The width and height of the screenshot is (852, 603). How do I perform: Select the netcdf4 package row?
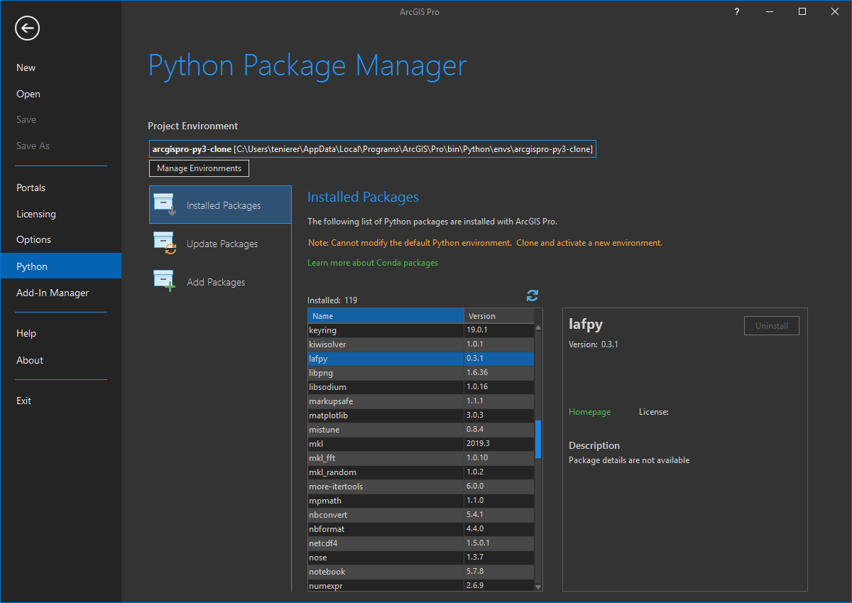[x=421, y=543]
